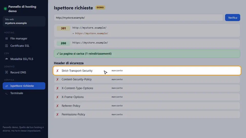The height and width of the screenshot is (138, 246).
Task: Select the Content-Security-Policy header row
Action: [147, 79]
